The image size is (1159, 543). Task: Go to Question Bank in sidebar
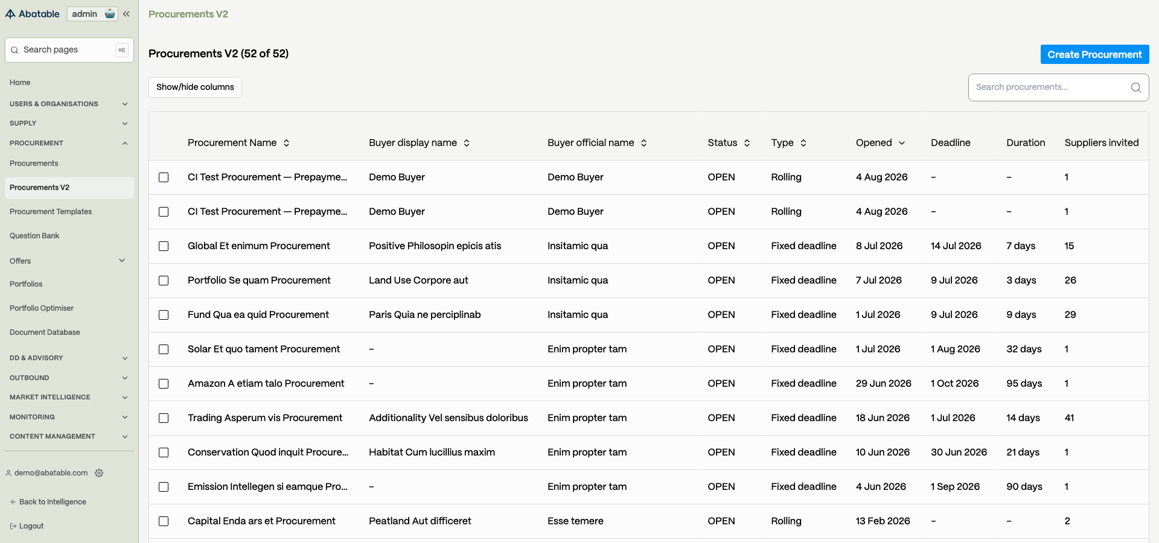tap(34, 236)
